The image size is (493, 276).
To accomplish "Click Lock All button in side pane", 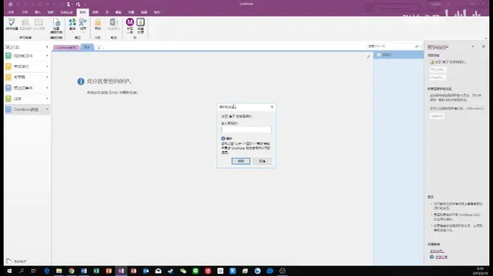I will coord(437,116).
